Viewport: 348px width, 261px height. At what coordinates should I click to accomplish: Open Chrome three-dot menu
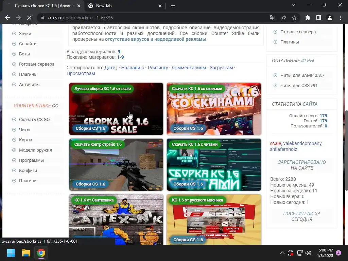coord(341,18)
